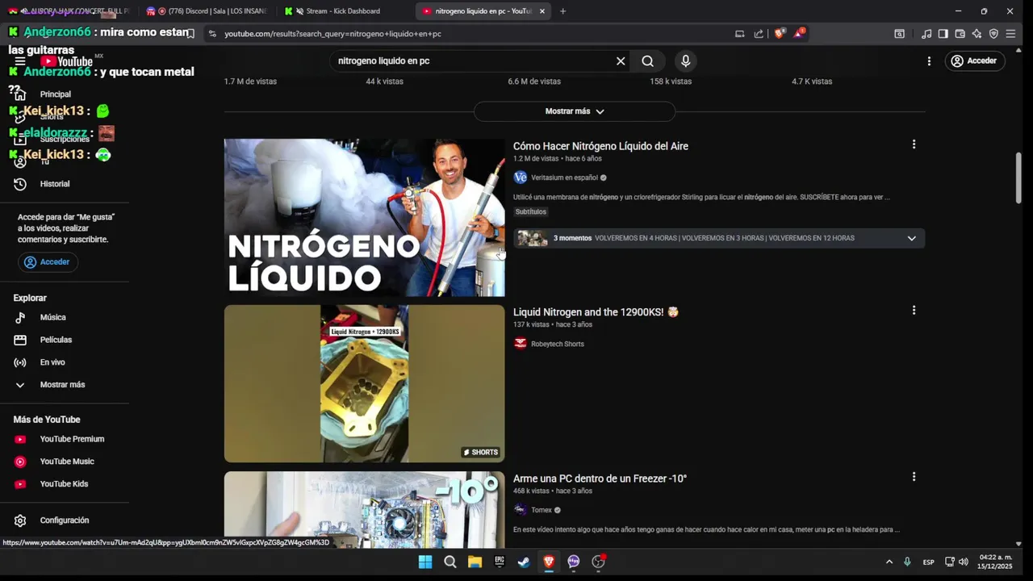Open File Explorer from the taskbar
This screenshot has width=1033, height=581.
click(x=475, y=562)
